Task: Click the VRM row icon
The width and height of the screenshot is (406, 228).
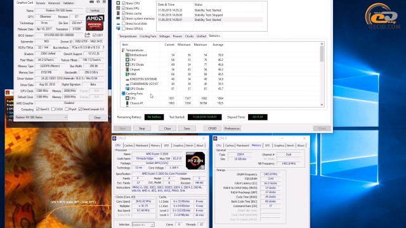Action: (x=128, y=74)
